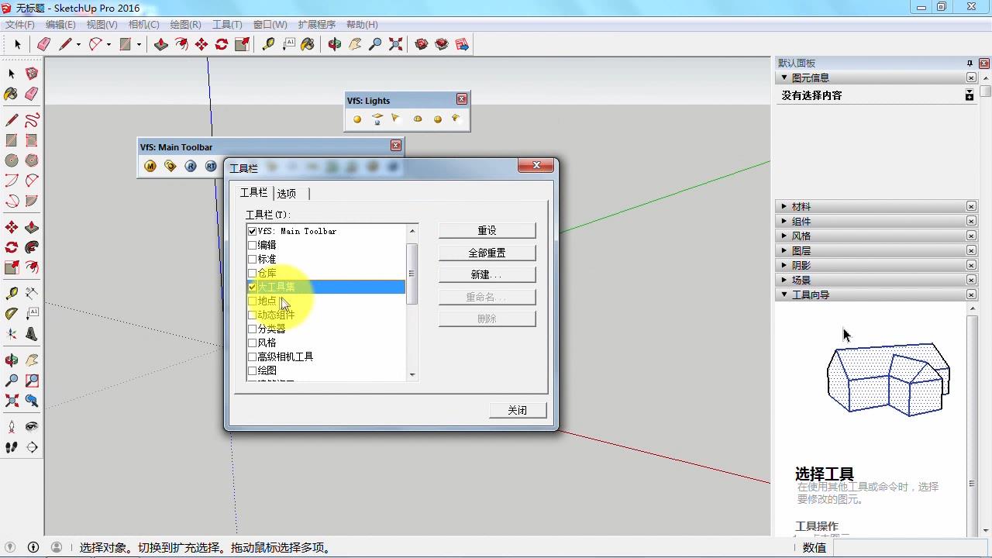
Task: Select the Pan hand tool in top toolbar
Action: [x=355, y=44]
